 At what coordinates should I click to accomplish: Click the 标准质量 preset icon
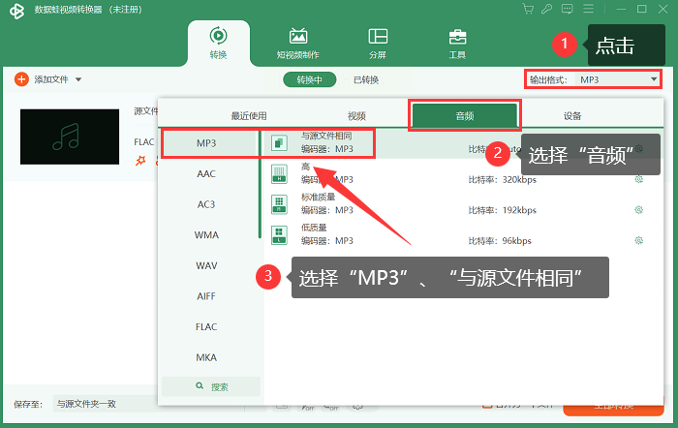coord(279,204)
